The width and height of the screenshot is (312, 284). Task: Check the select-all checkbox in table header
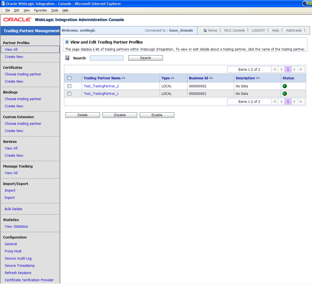click(x=69, y=78)
